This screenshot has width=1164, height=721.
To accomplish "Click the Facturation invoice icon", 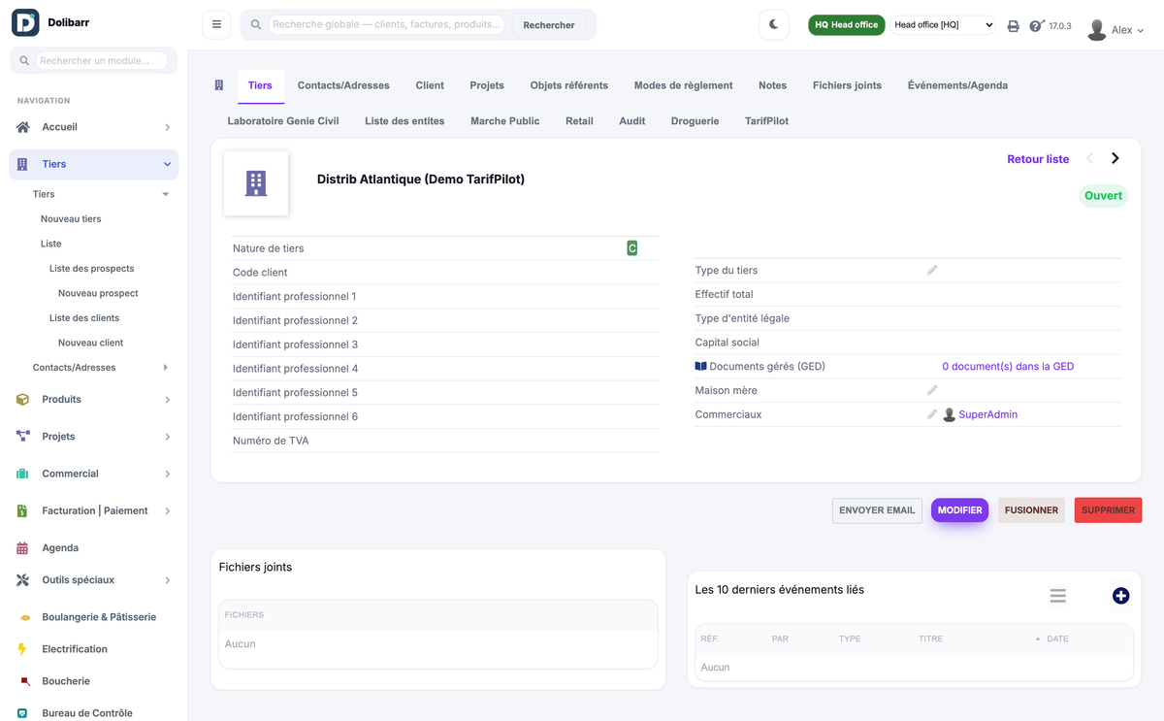I will point(22,510).
